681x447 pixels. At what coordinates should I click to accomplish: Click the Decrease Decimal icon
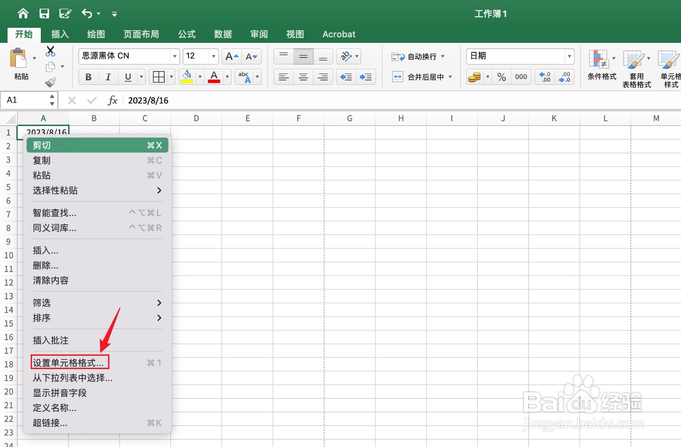click(565, 77)
